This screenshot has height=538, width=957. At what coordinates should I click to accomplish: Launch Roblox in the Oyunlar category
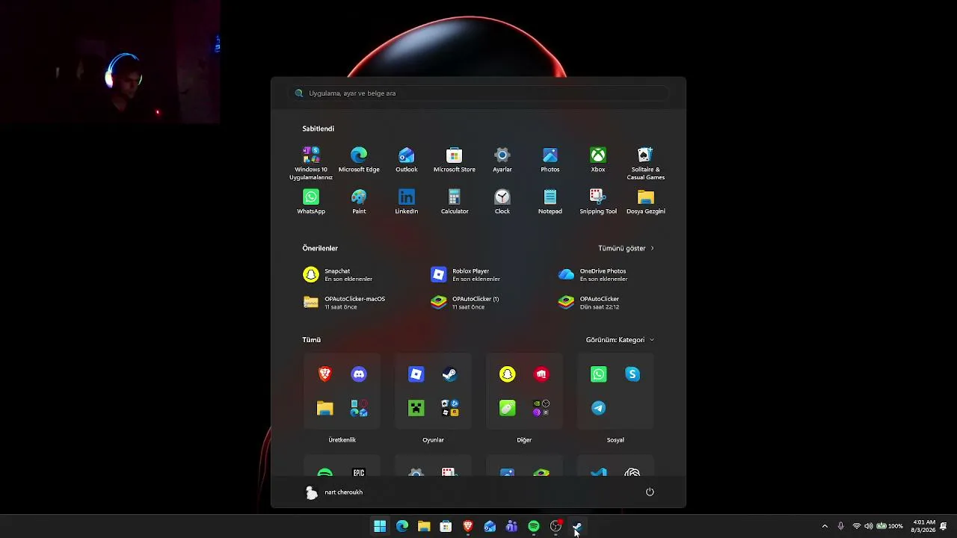tap(416, 374)
